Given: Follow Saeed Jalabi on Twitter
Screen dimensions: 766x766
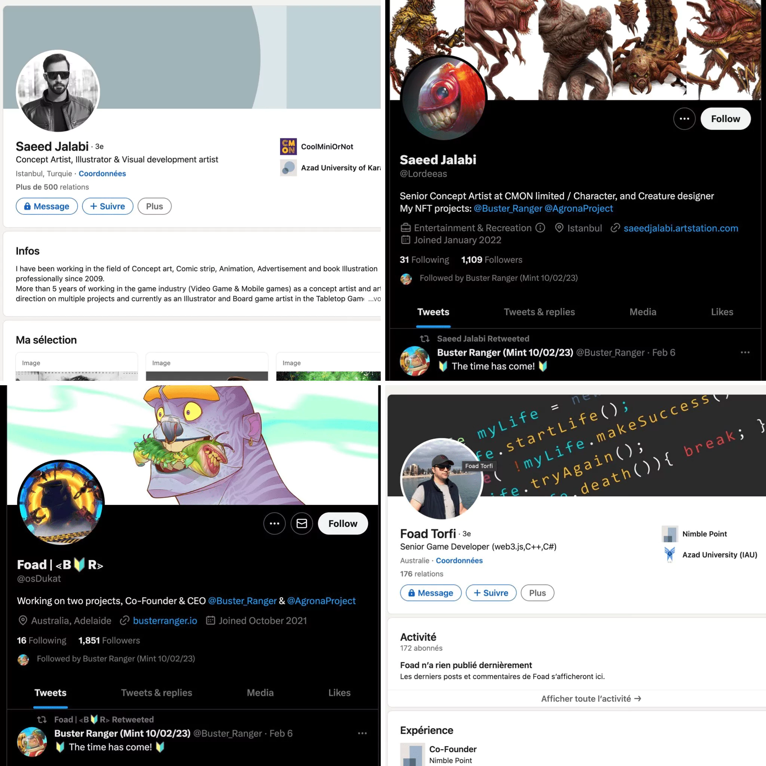Looking at the screenshot, I should pyautogui.click(x=725, y=119).
